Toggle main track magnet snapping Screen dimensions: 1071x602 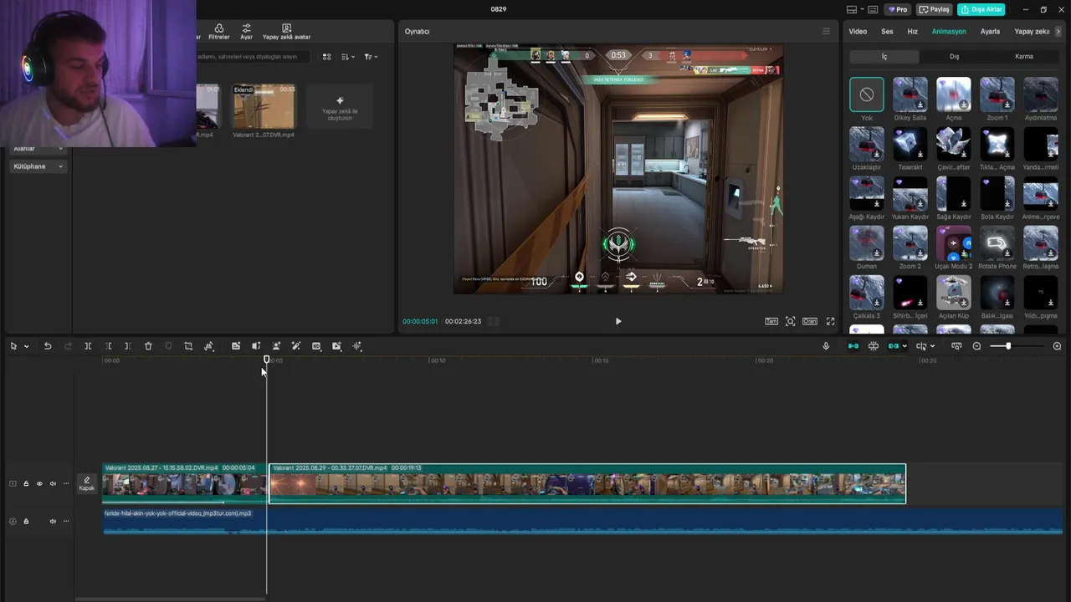tap(853, 346)
